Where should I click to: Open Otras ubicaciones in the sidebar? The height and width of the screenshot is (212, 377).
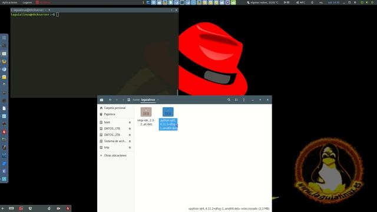(116, 155)
